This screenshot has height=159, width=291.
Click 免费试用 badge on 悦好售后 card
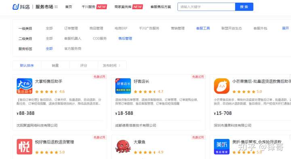(99, 137)
